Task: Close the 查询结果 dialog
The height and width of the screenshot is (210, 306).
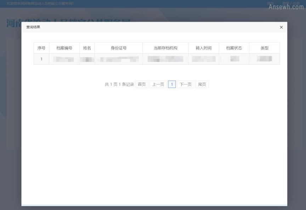Action: coord(281,27)
